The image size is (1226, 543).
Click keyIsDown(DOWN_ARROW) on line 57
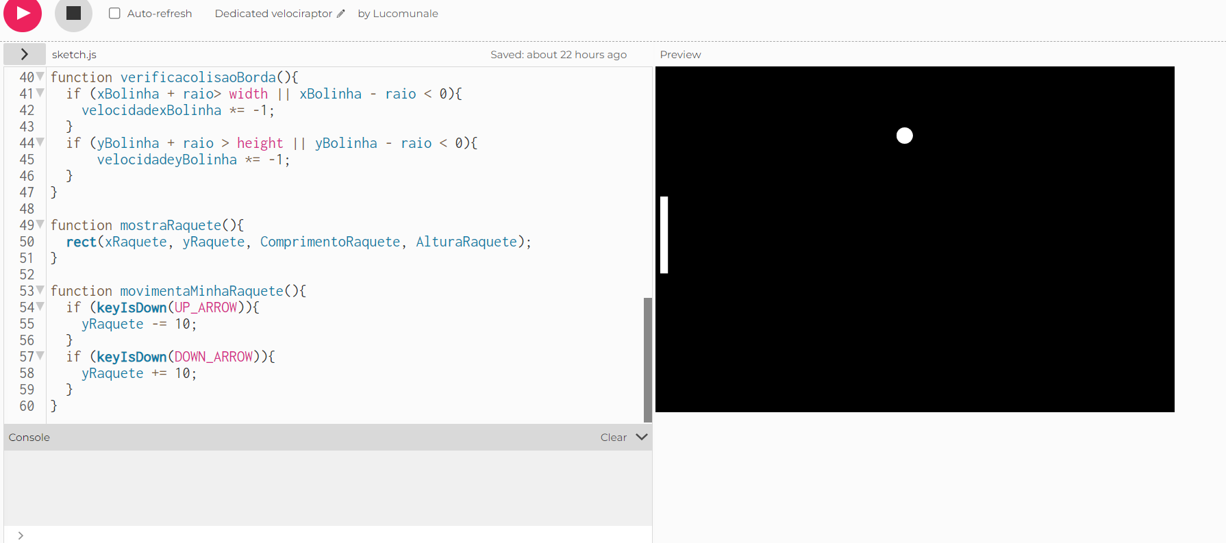pyautogui.click(x=178, y=357)
